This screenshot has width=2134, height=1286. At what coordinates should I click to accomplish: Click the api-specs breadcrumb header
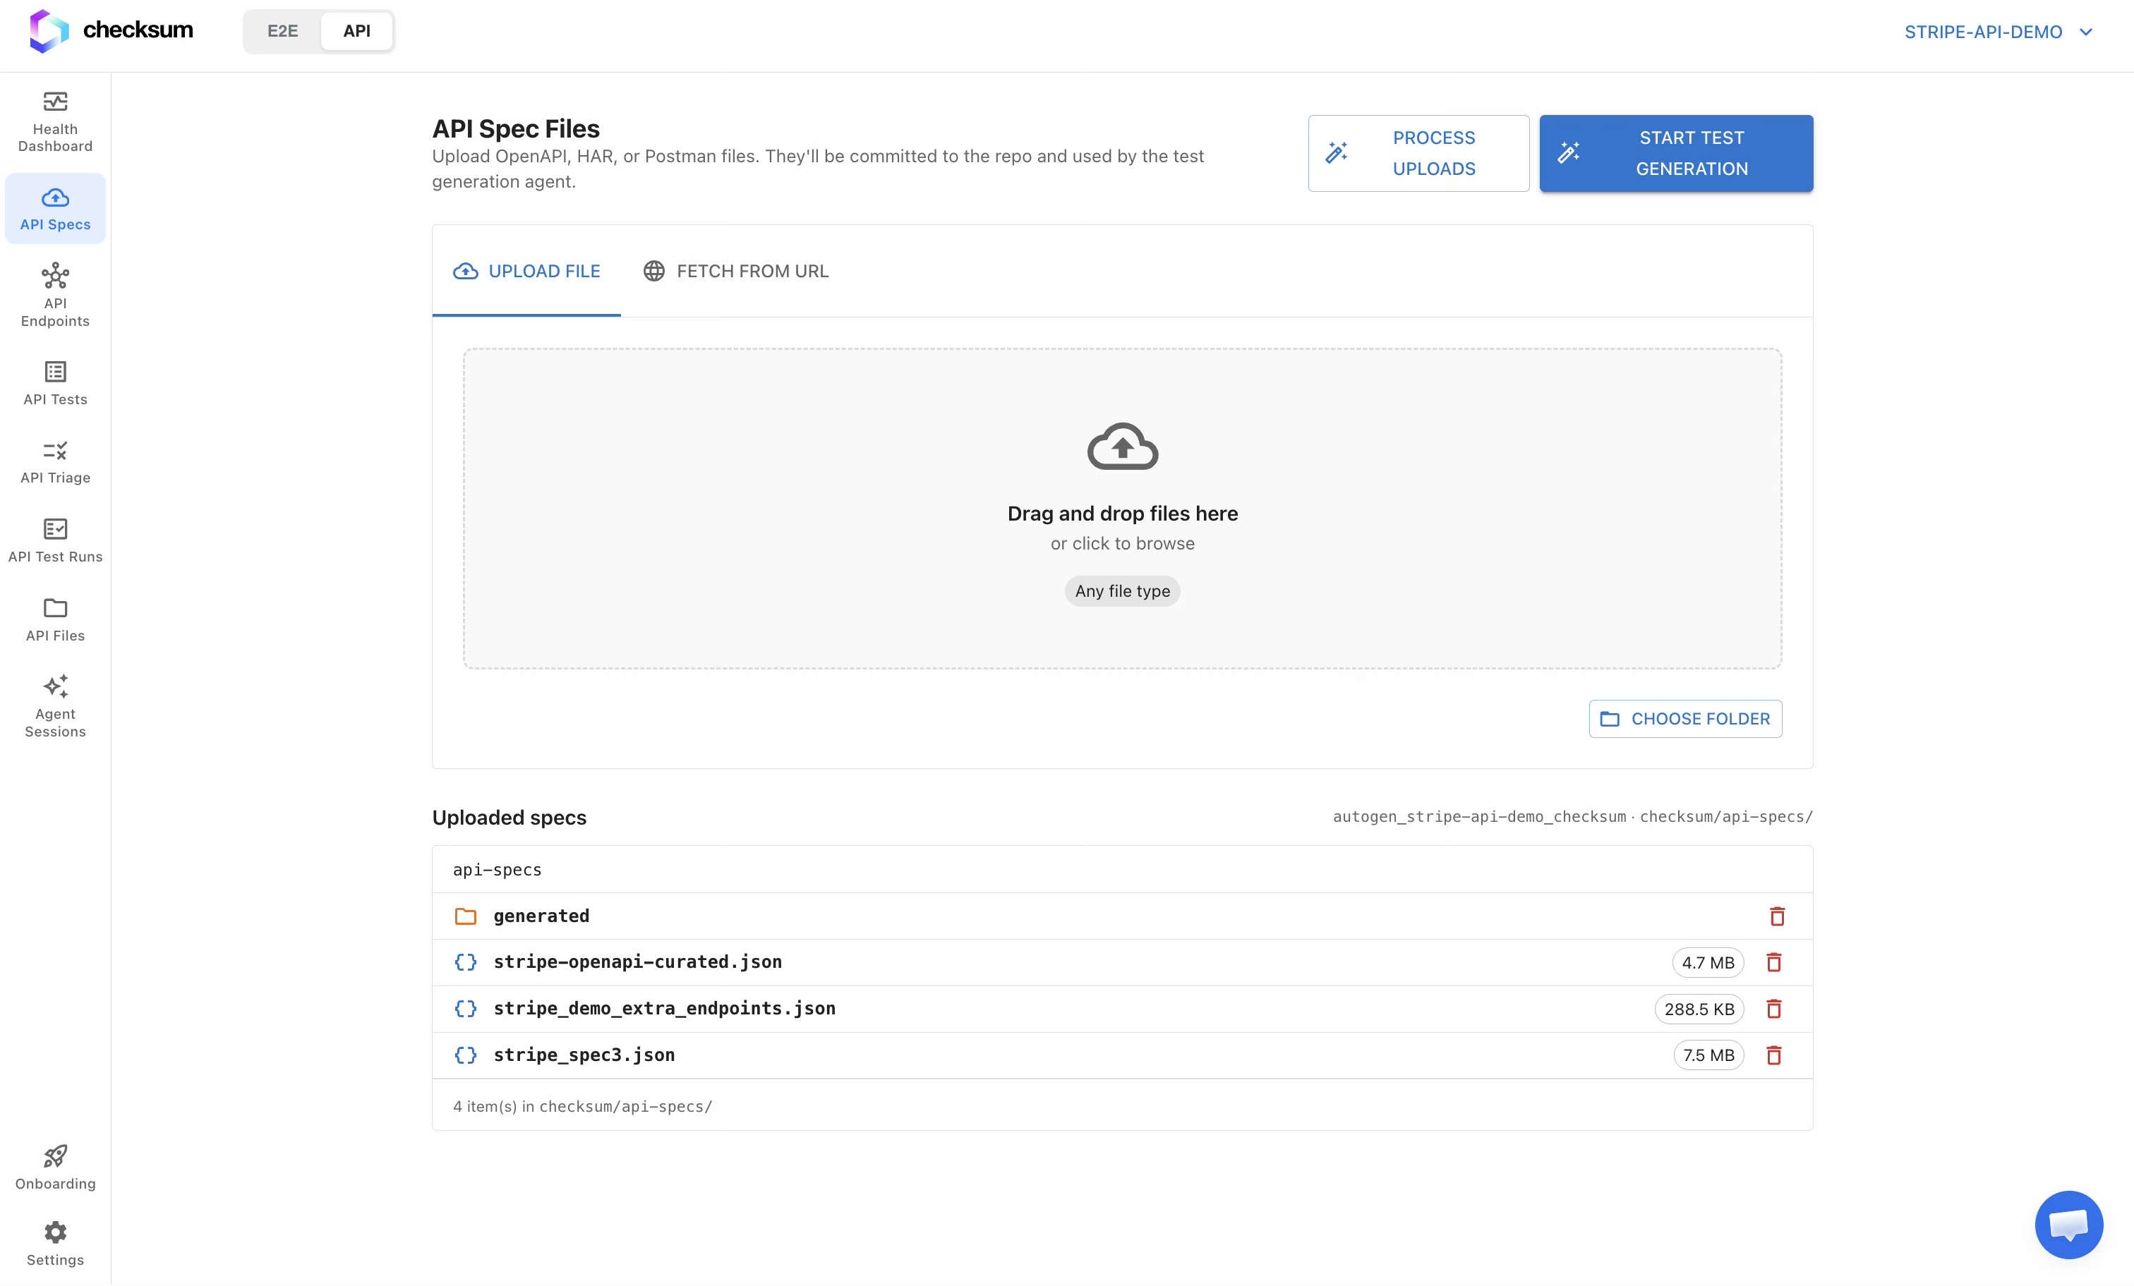coord(497,870)
